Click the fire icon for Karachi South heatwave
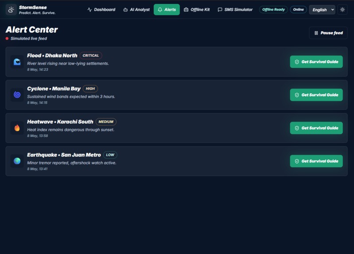Image resolution: width=354 pixels, height=254 pixels. coord(17,128)
